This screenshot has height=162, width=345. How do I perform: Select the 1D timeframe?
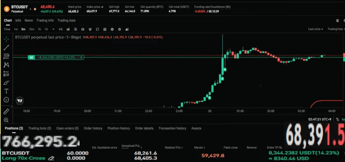click(46, 29)
